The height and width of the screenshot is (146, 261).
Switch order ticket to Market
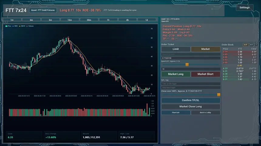pos(205,49)
